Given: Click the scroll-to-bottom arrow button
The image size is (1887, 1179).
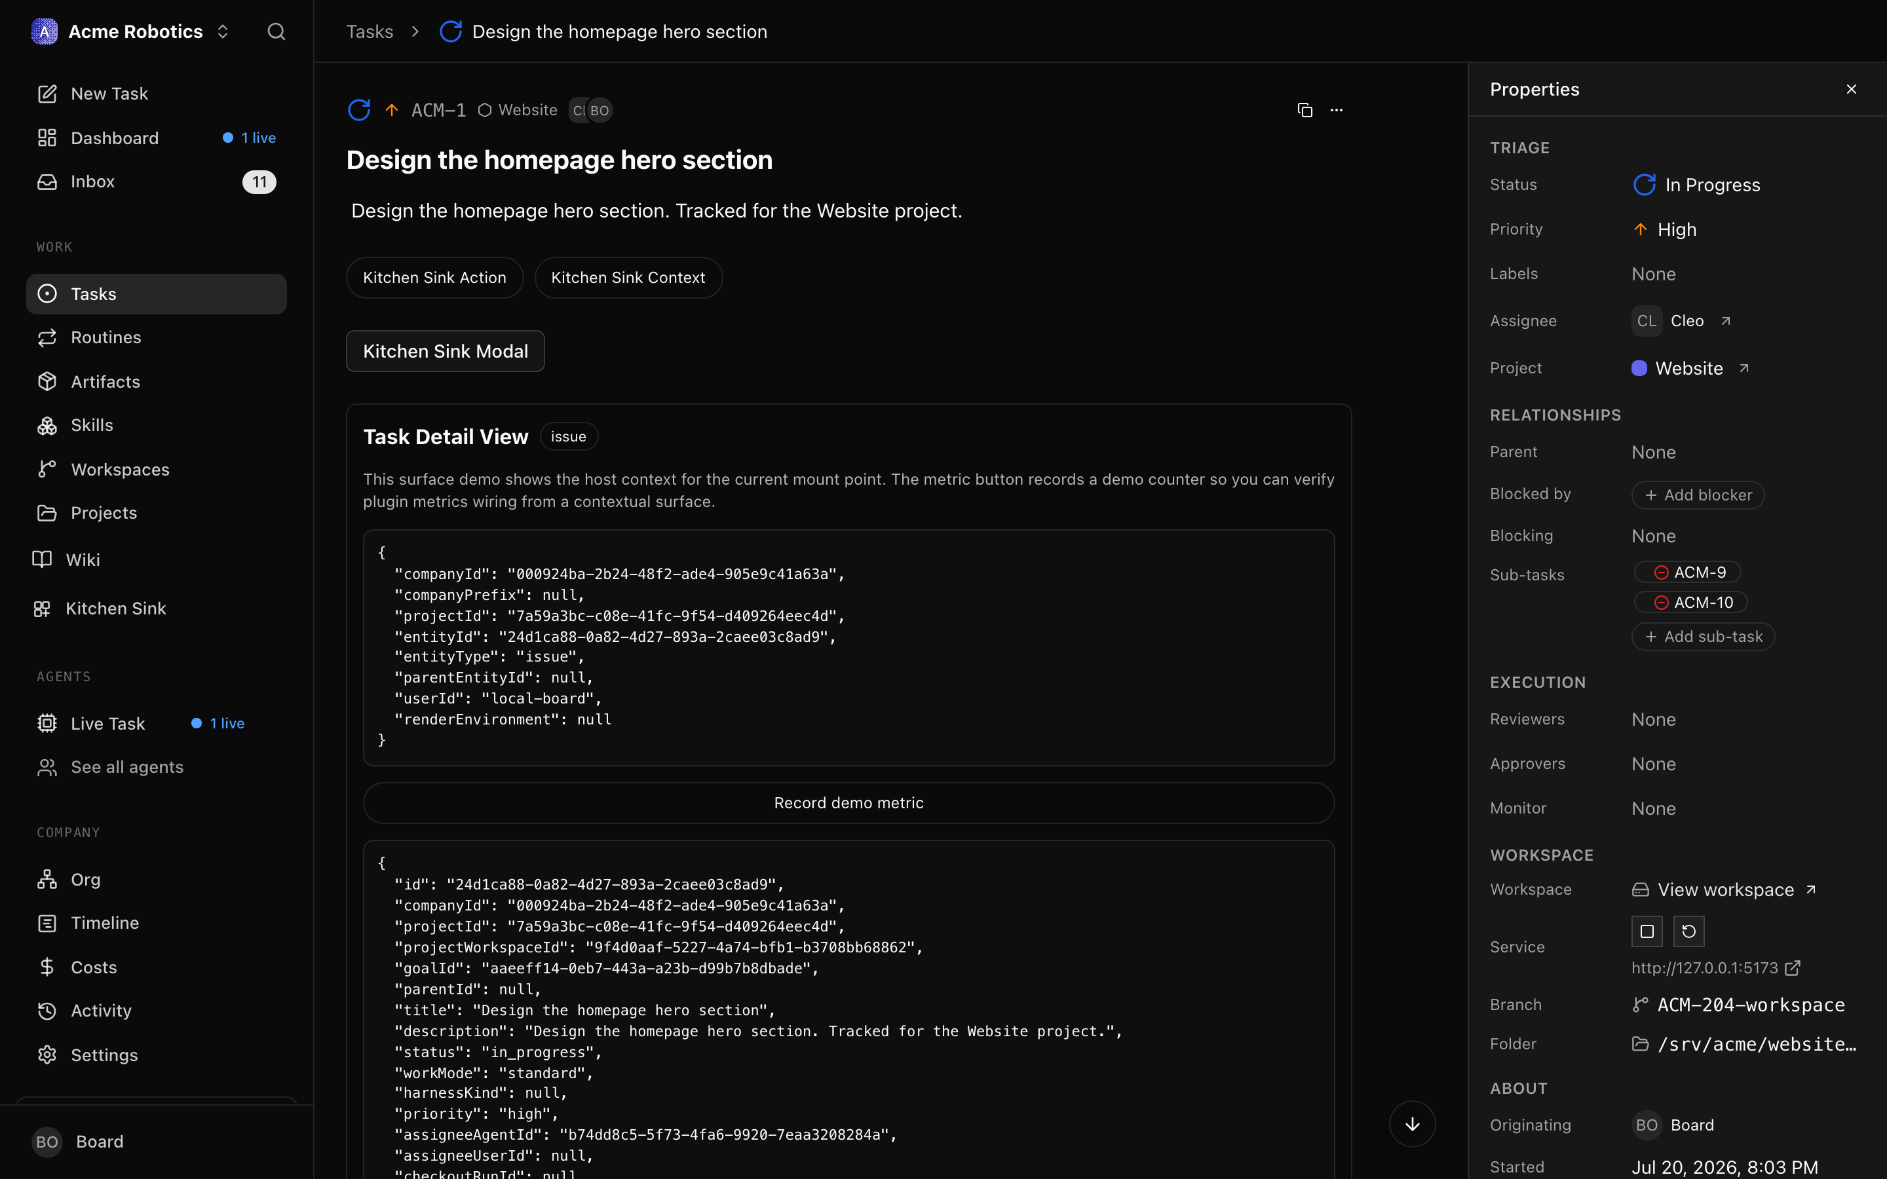Looking at the screenshot, I should [1412, 1123].
